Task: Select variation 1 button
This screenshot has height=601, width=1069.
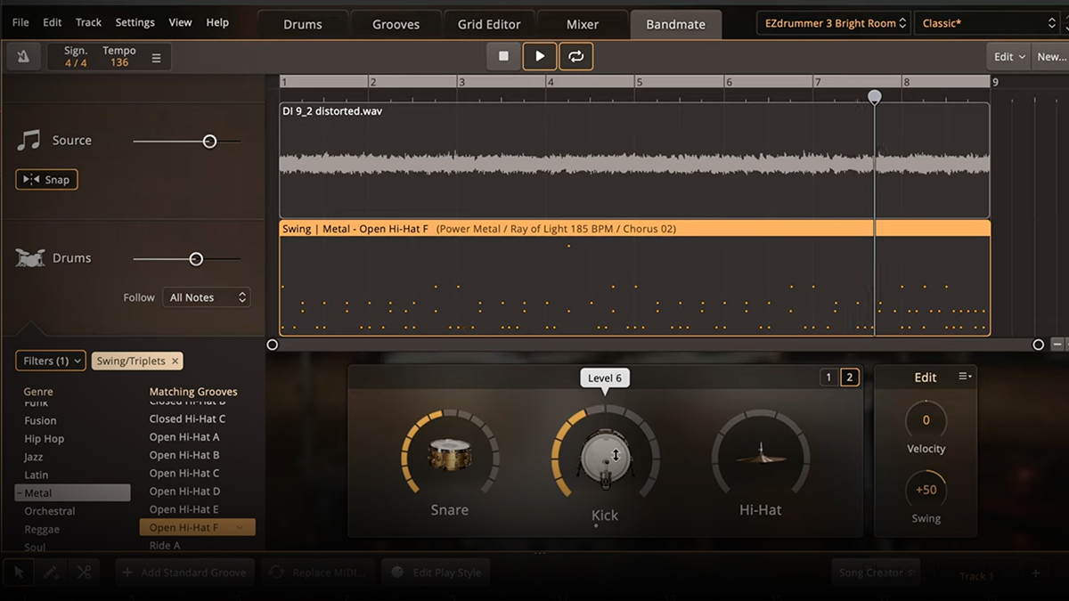Action: click(828, 378)
